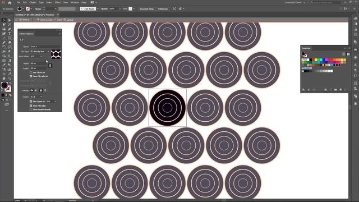Select the Eyedropper tool
This screenshot has width=359, height=202.
[x=4, y=65]
